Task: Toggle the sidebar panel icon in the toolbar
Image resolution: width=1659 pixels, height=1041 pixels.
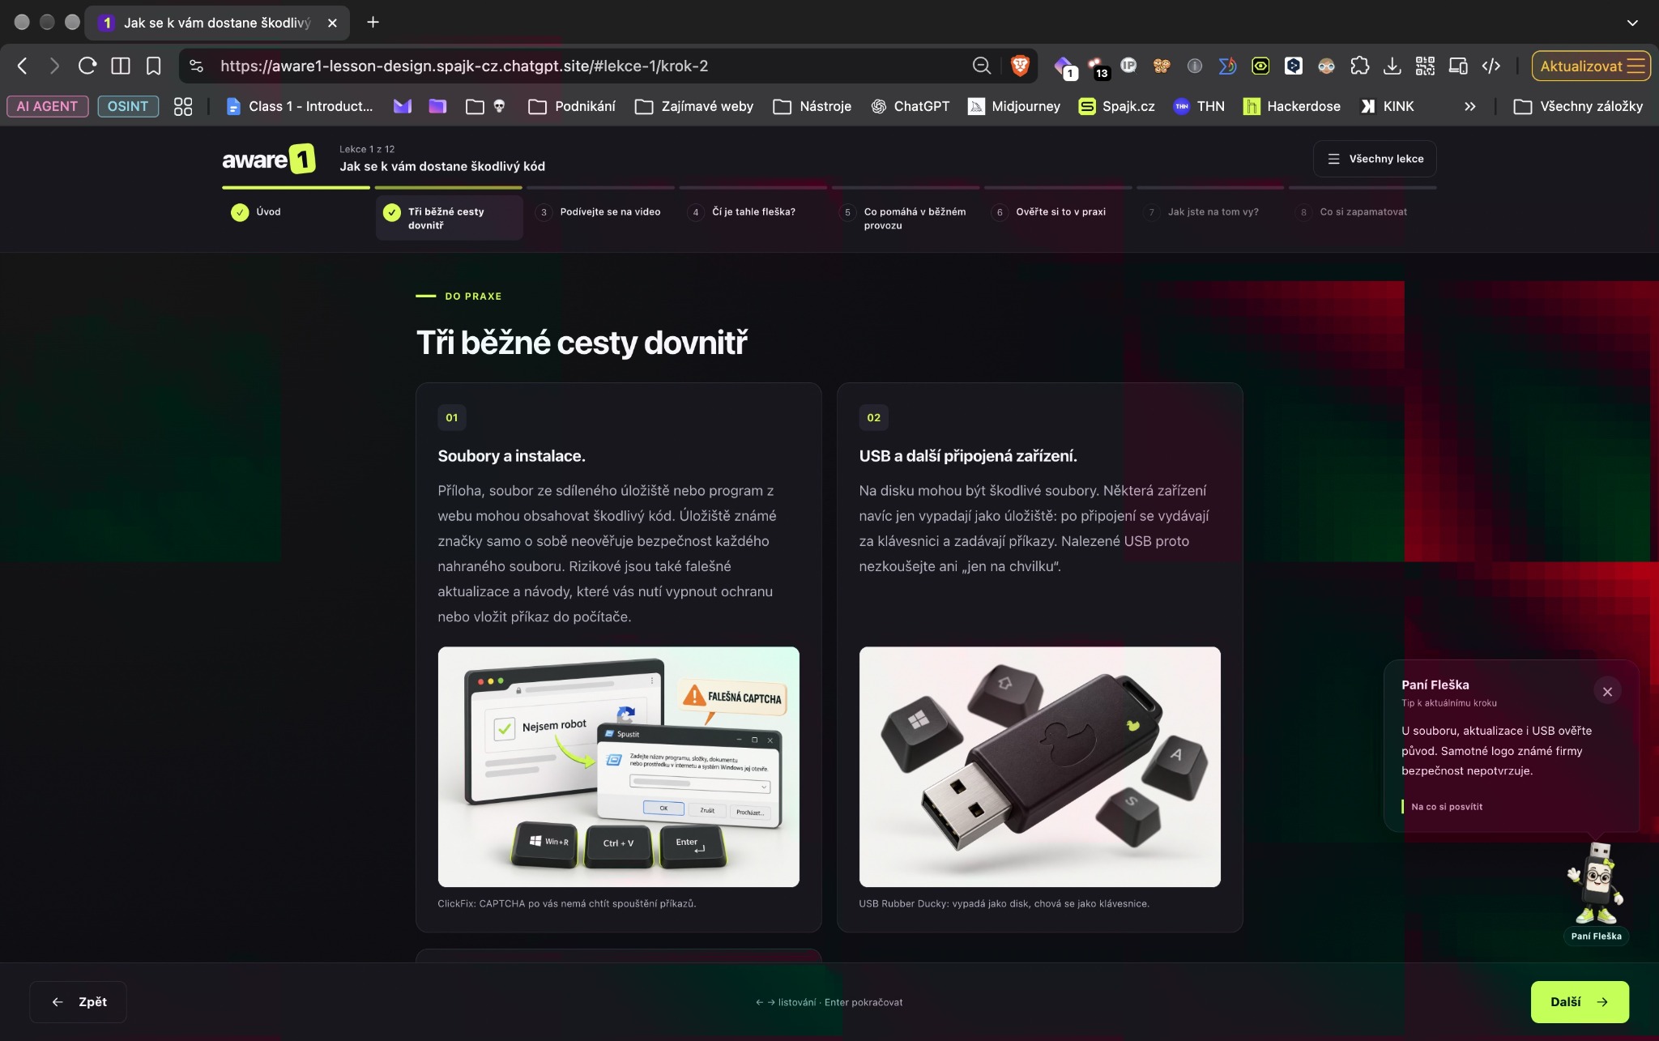Action: 121,66
